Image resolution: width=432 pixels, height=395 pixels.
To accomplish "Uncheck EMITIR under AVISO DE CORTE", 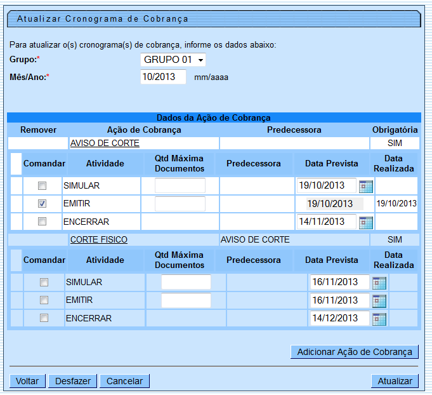I will click(x=43, y=204).
